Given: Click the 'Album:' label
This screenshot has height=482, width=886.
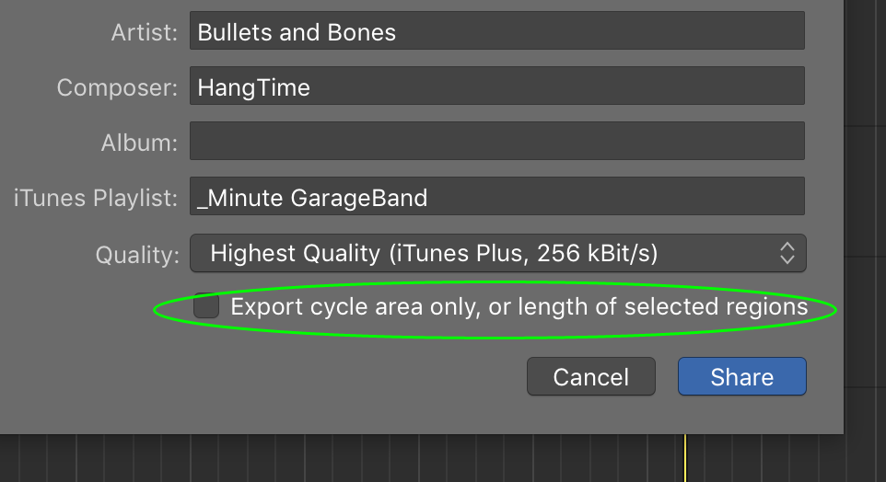Looking at the screenshot, I should click(x=138, y=143).
